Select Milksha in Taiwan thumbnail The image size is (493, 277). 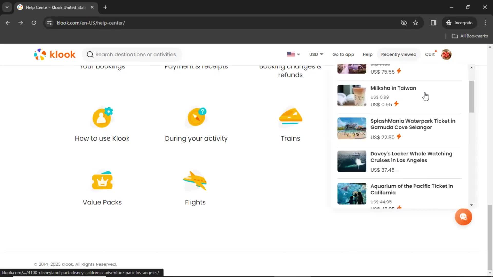point(352,95)
